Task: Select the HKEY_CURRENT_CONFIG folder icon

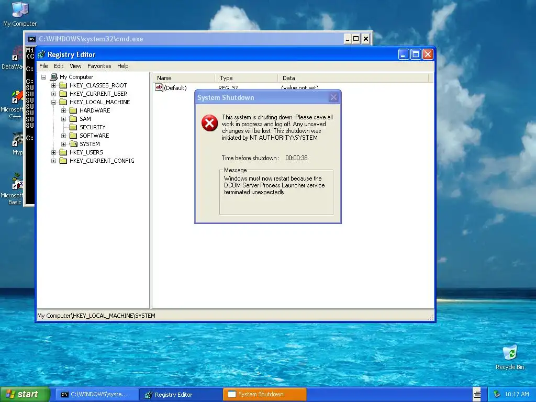Action: click(63, 161)
